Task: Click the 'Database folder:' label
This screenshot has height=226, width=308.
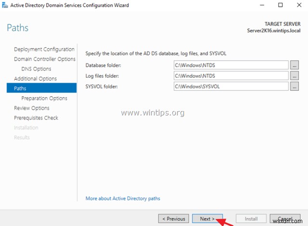Action: pyautogui.click(x=103, y=65)
